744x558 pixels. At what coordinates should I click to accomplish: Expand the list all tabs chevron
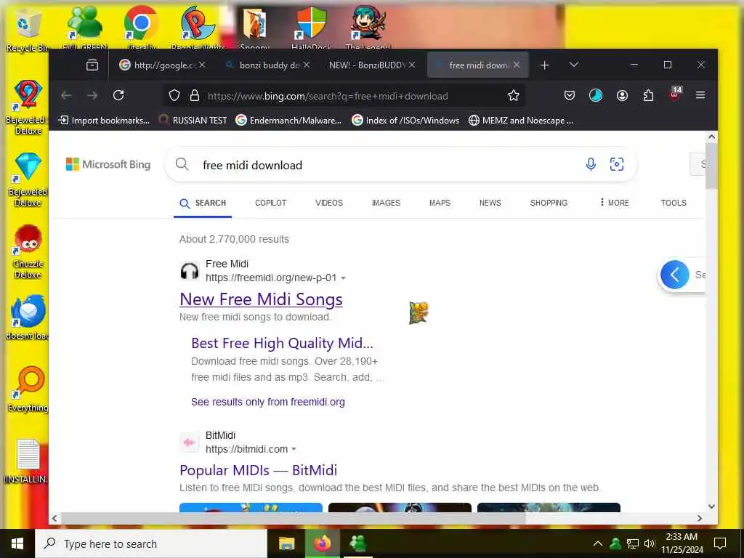point(574,65)
